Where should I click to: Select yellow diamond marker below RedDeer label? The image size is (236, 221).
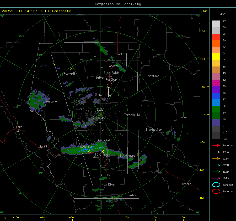point(108,85)
